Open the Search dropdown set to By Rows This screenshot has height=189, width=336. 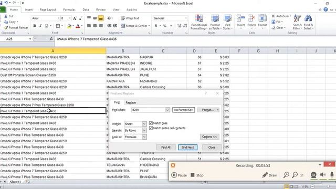(144, 130)
